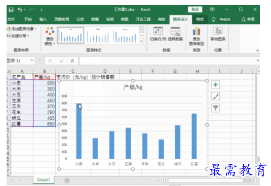Viewport: 271px width, 186px height.
Task: Open Customize Quick Access Toolbar dropdown
Action: coord(42,10)
